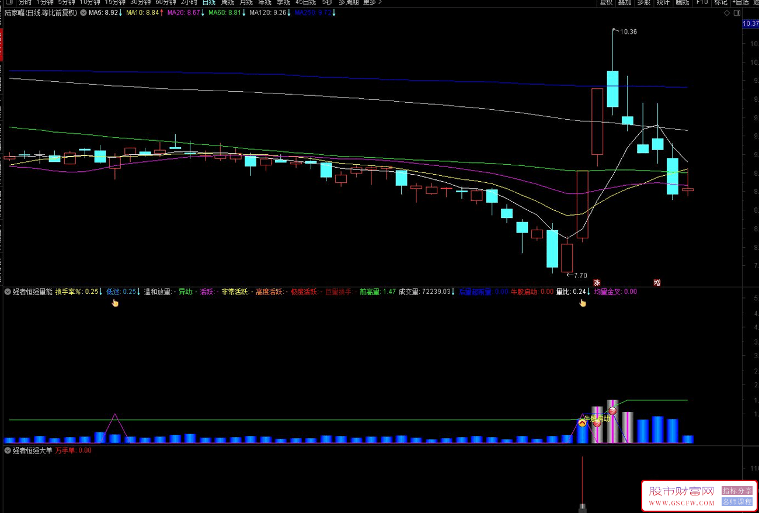Viewport: 759px width, 513px height.
Task: Select 10分钟 period tab
Action: click(x=90, y=2)
